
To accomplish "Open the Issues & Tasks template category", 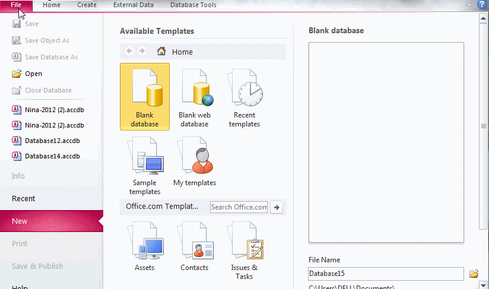I will point(244,250).
